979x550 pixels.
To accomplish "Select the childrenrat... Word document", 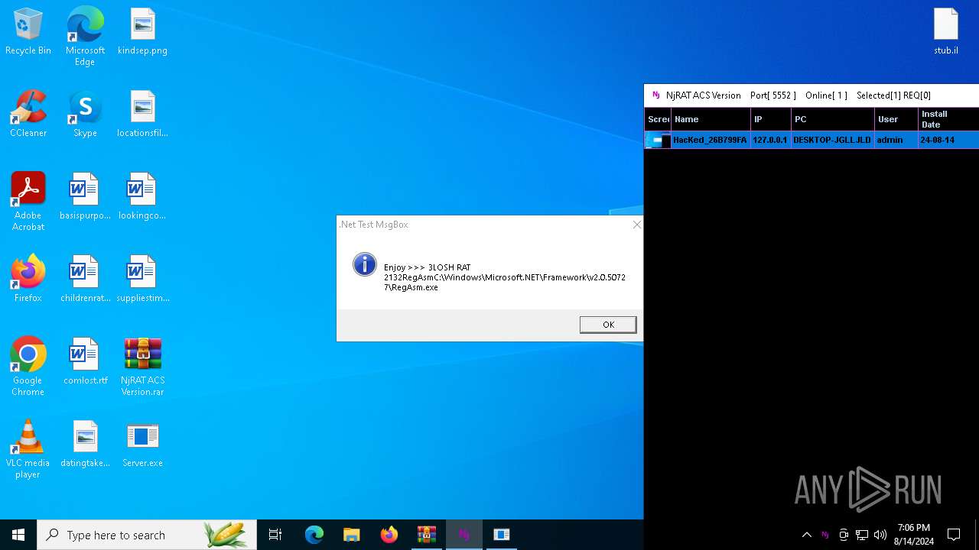I will [85, 280].
